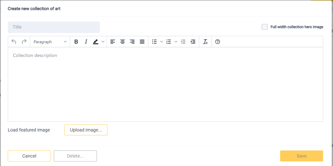Viewport: 333px width, 166px height.
Task: Toggle Italic formatting
Action: [86, 42]
